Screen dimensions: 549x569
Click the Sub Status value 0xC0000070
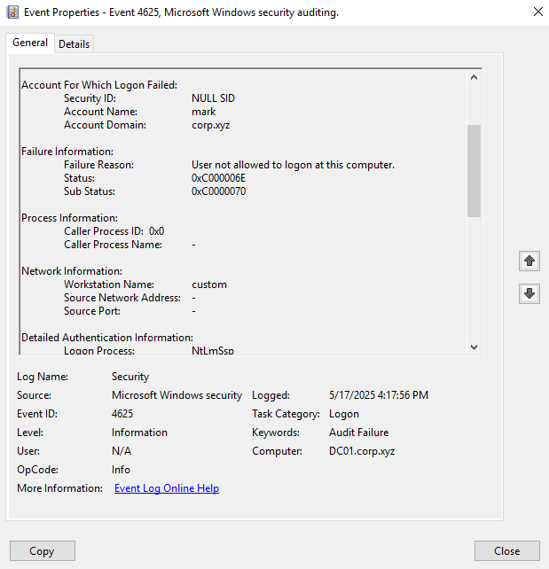tap(218, 191)
